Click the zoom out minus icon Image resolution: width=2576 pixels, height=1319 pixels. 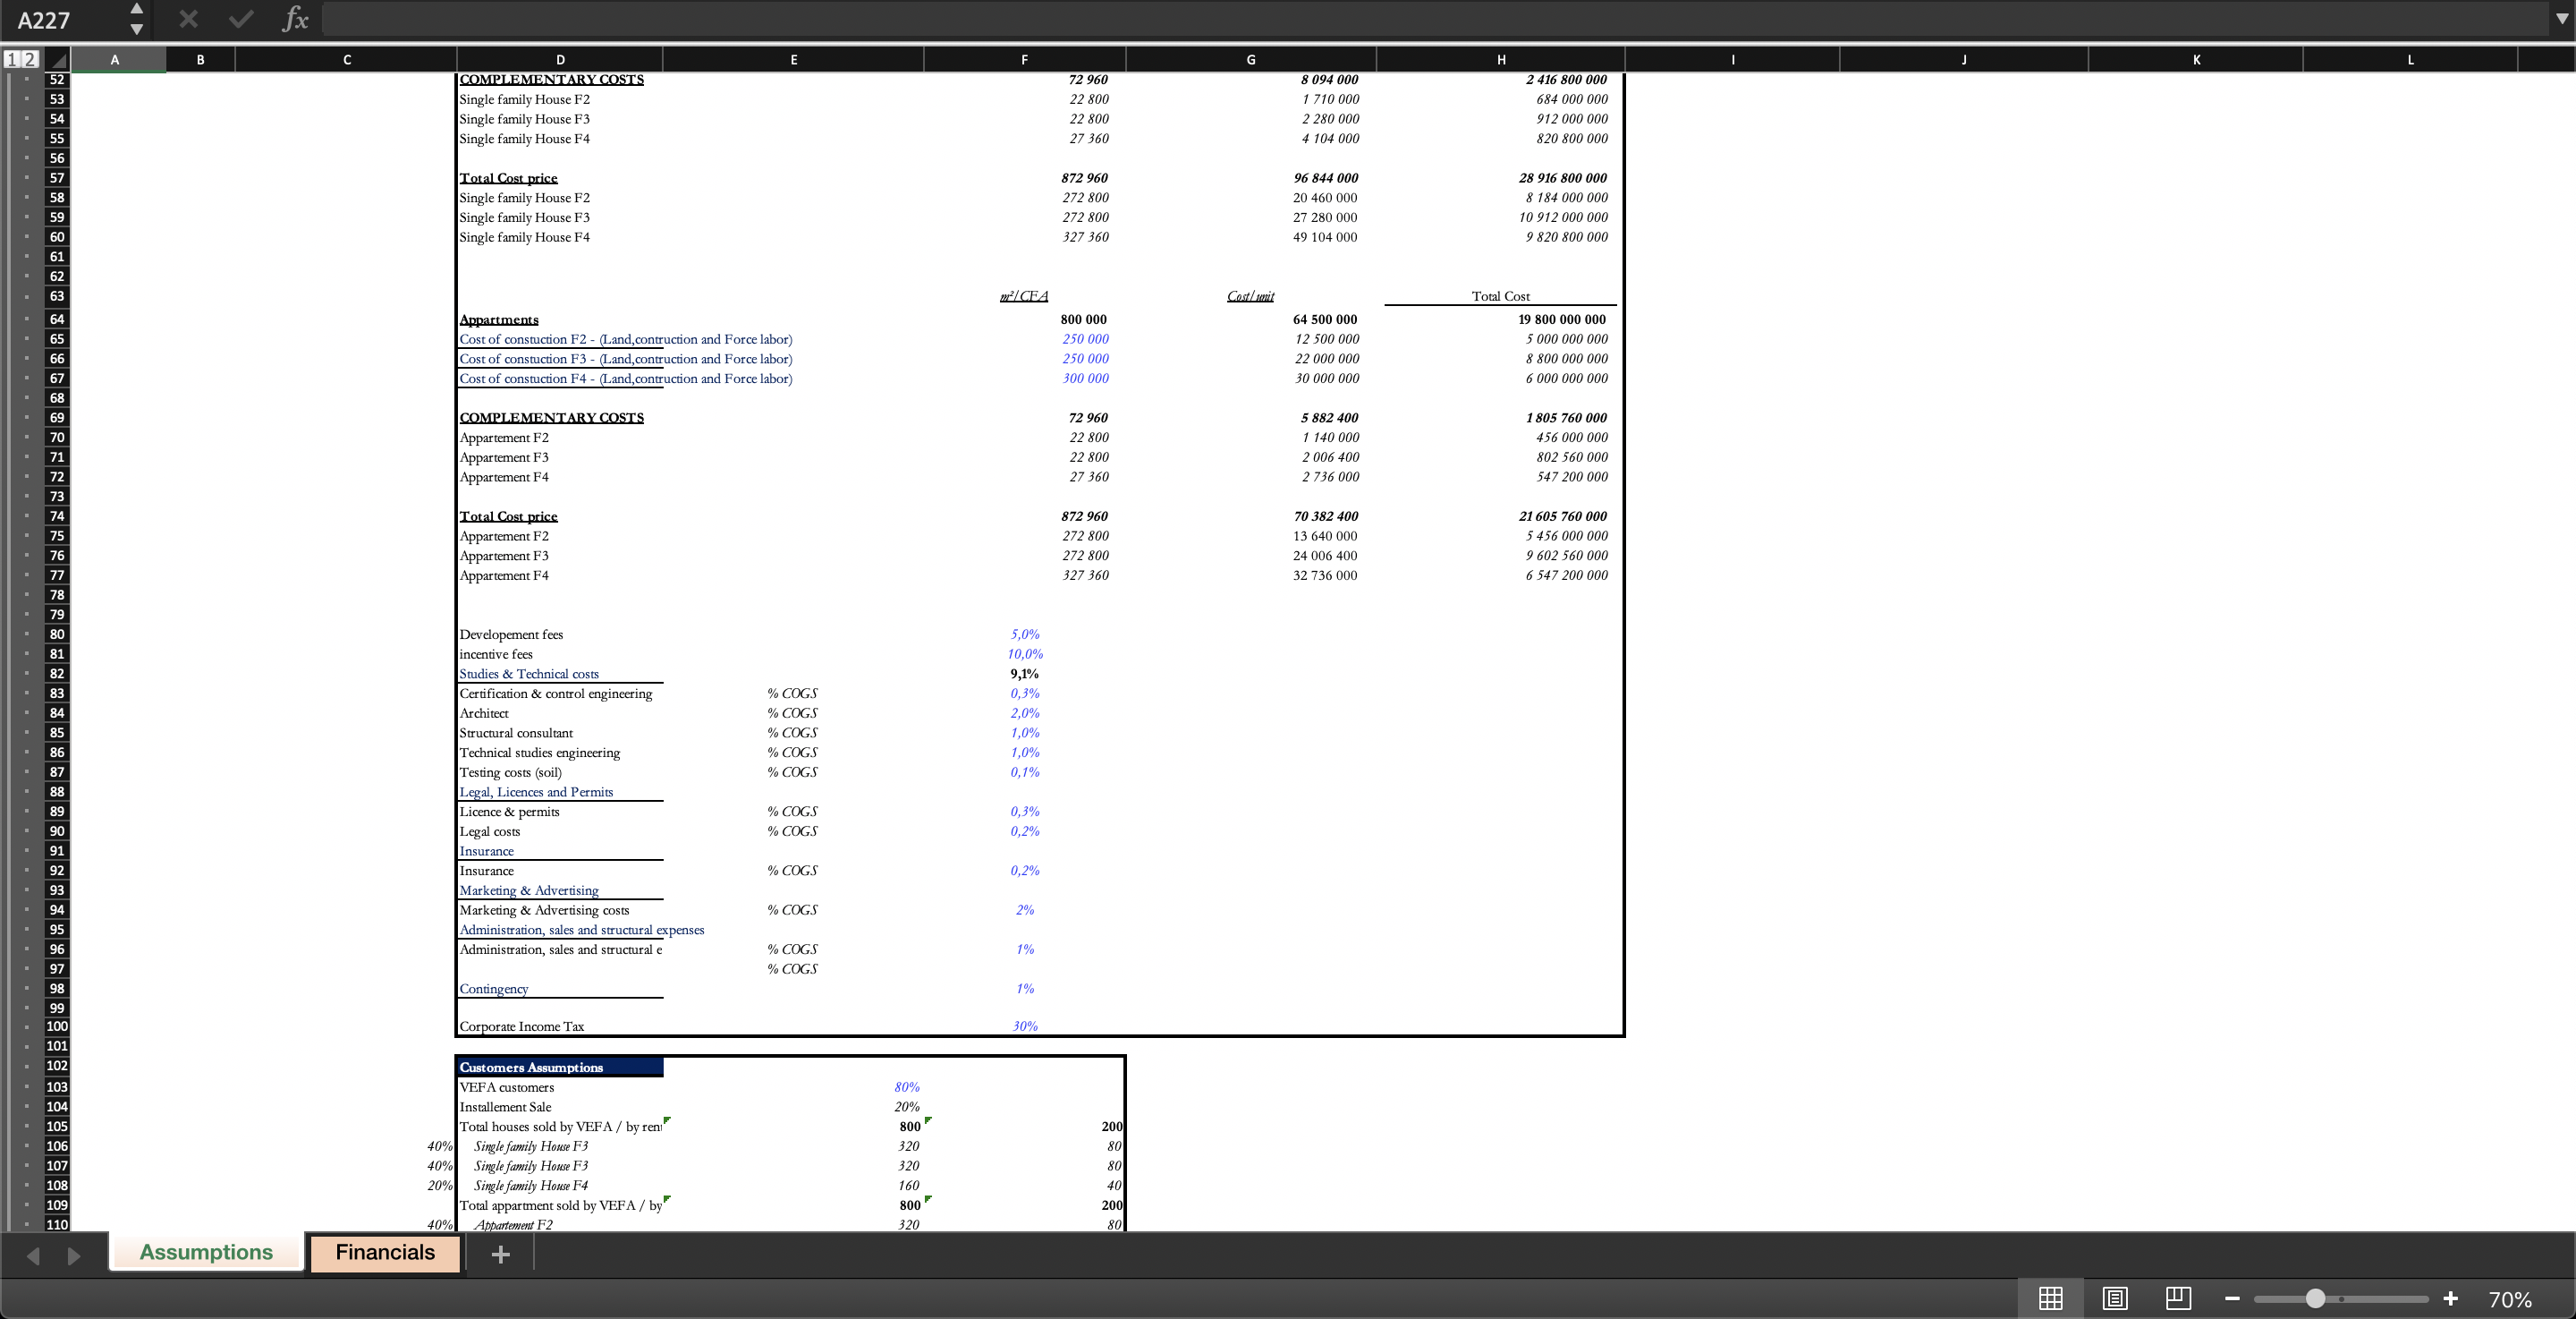(2232, 1299)
